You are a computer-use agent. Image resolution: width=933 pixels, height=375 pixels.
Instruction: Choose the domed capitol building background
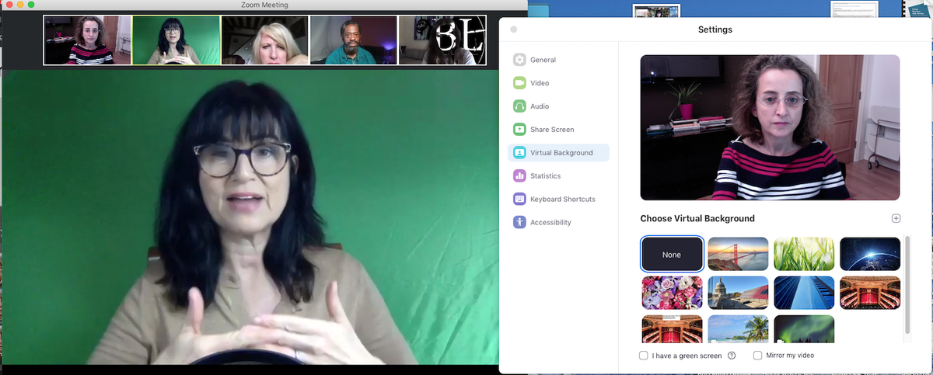click(738, 293)
